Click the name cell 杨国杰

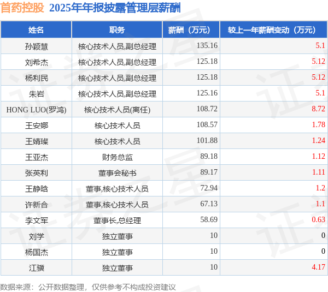[x=37, y=252]
